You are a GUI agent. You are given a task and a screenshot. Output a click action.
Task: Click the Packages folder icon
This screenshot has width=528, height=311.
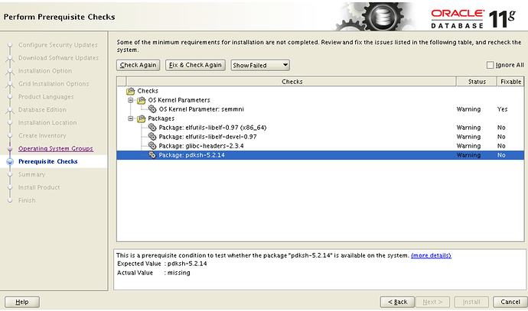point(141,118)
